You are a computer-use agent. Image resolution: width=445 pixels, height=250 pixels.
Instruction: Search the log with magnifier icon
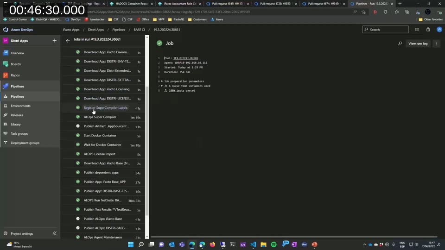(x=400, y=44)
